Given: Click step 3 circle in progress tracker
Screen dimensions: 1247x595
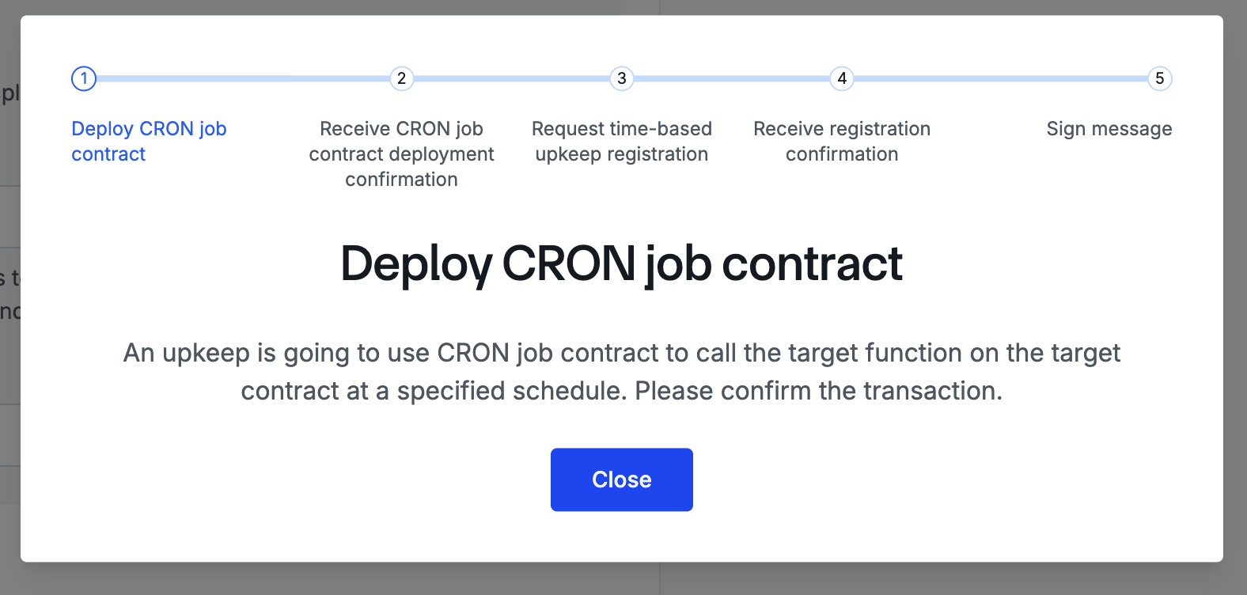Looking at the screenshot, I should tap(622, 78).
